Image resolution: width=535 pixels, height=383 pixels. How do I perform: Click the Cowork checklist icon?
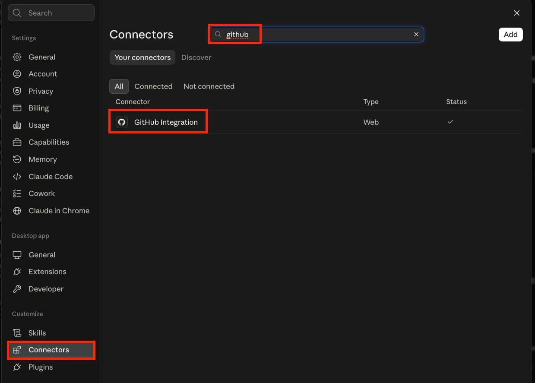[17, 193]
